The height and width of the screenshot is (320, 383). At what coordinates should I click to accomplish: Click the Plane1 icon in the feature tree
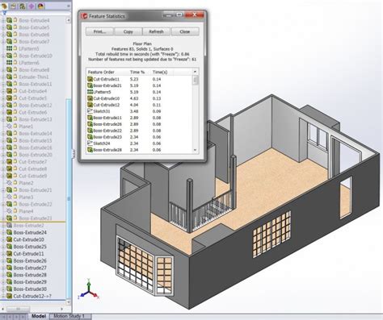point(9,126)
